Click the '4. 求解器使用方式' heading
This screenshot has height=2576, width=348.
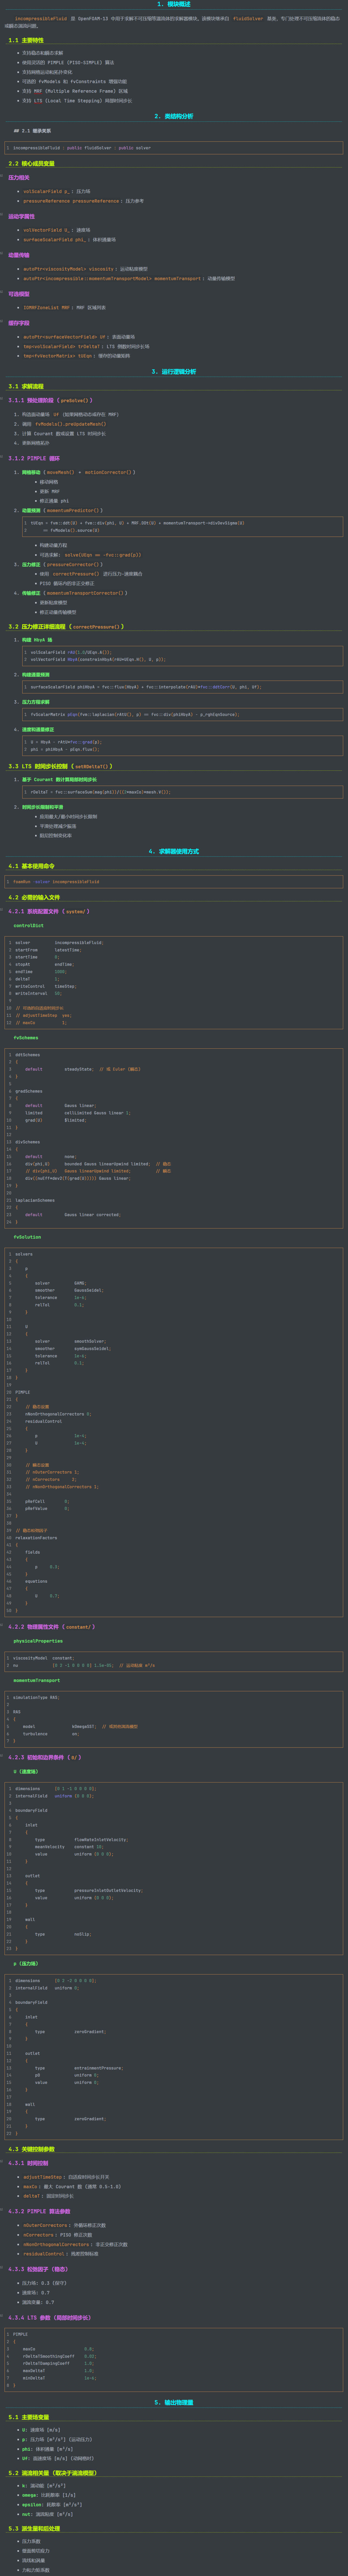(174, 851)
